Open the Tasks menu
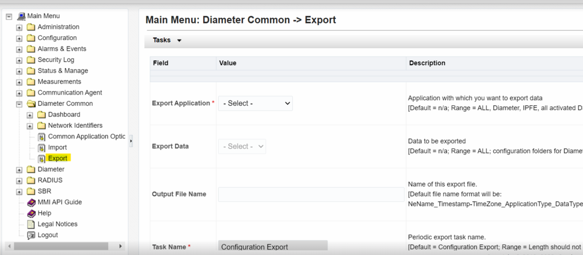Screen dimensions: 583x255 [167, 40]
